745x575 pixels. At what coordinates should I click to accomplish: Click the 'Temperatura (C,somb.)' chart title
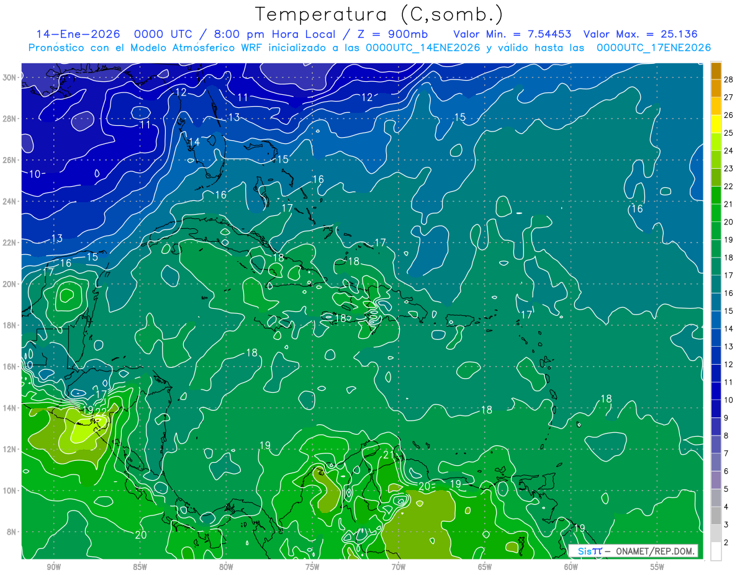point(379,14)
